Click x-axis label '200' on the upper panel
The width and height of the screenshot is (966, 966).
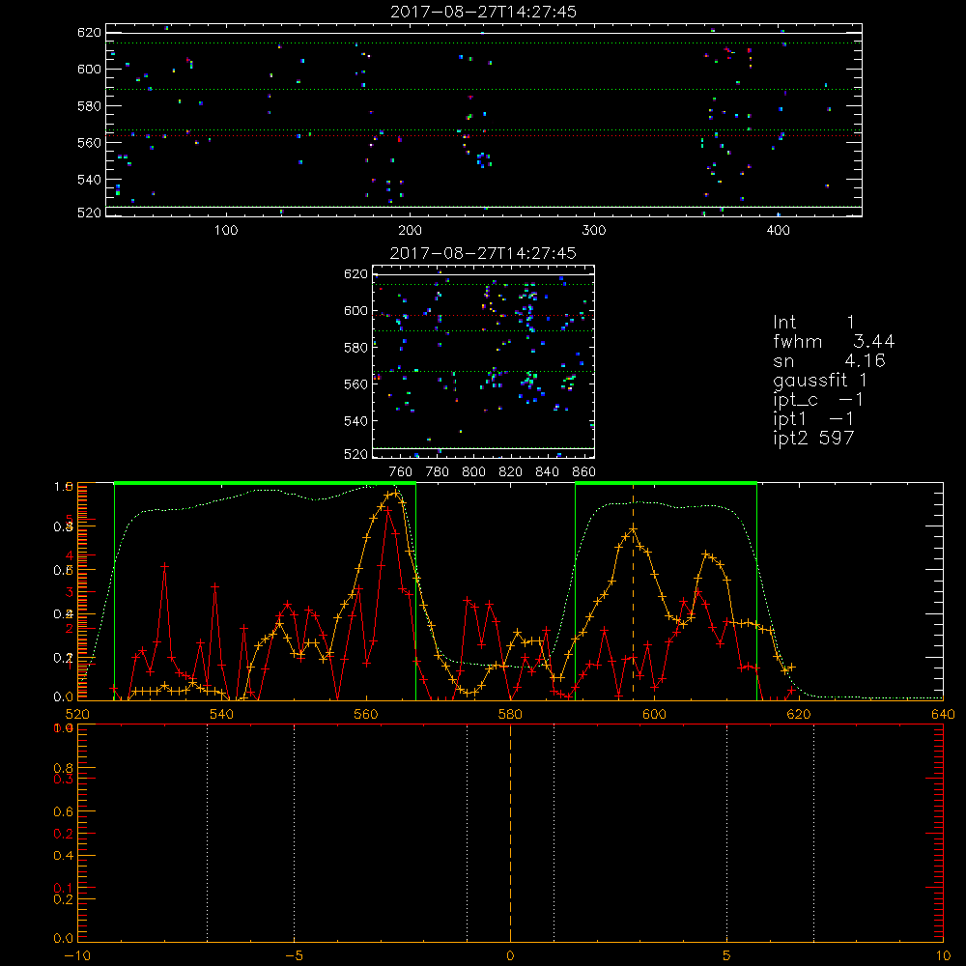(410, 230)
